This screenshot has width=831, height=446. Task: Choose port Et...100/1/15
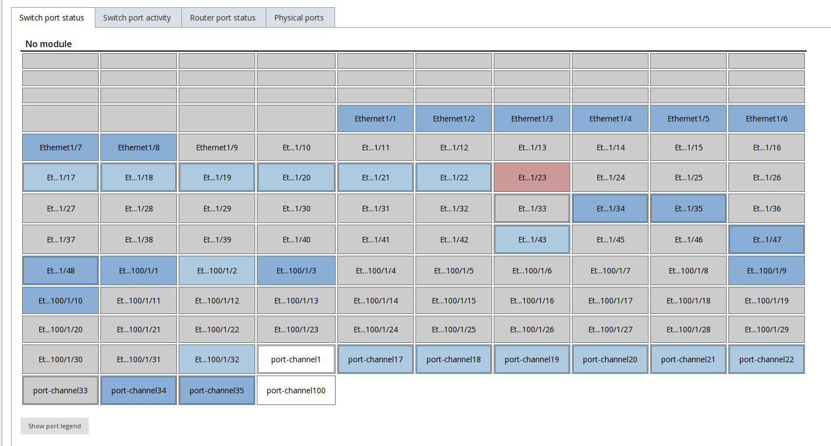pyautogui.click(x=454, y=301)
